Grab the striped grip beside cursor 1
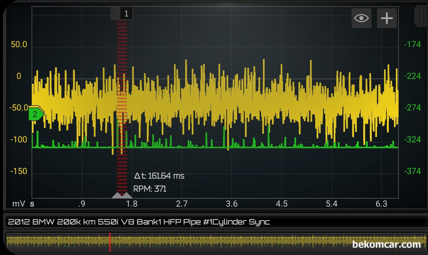The width and height of the screenshot is (428, 255). click(115, 14)
